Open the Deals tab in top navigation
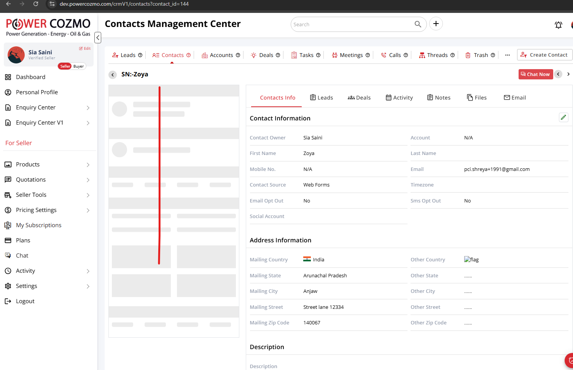 (266, 55)
